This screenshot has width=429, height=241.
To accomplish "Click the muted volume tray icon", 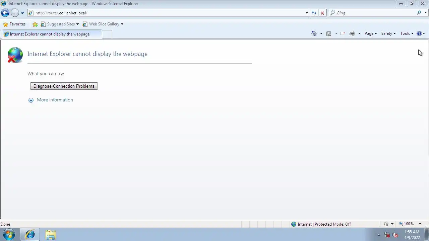I will click(x=395, y=235).
